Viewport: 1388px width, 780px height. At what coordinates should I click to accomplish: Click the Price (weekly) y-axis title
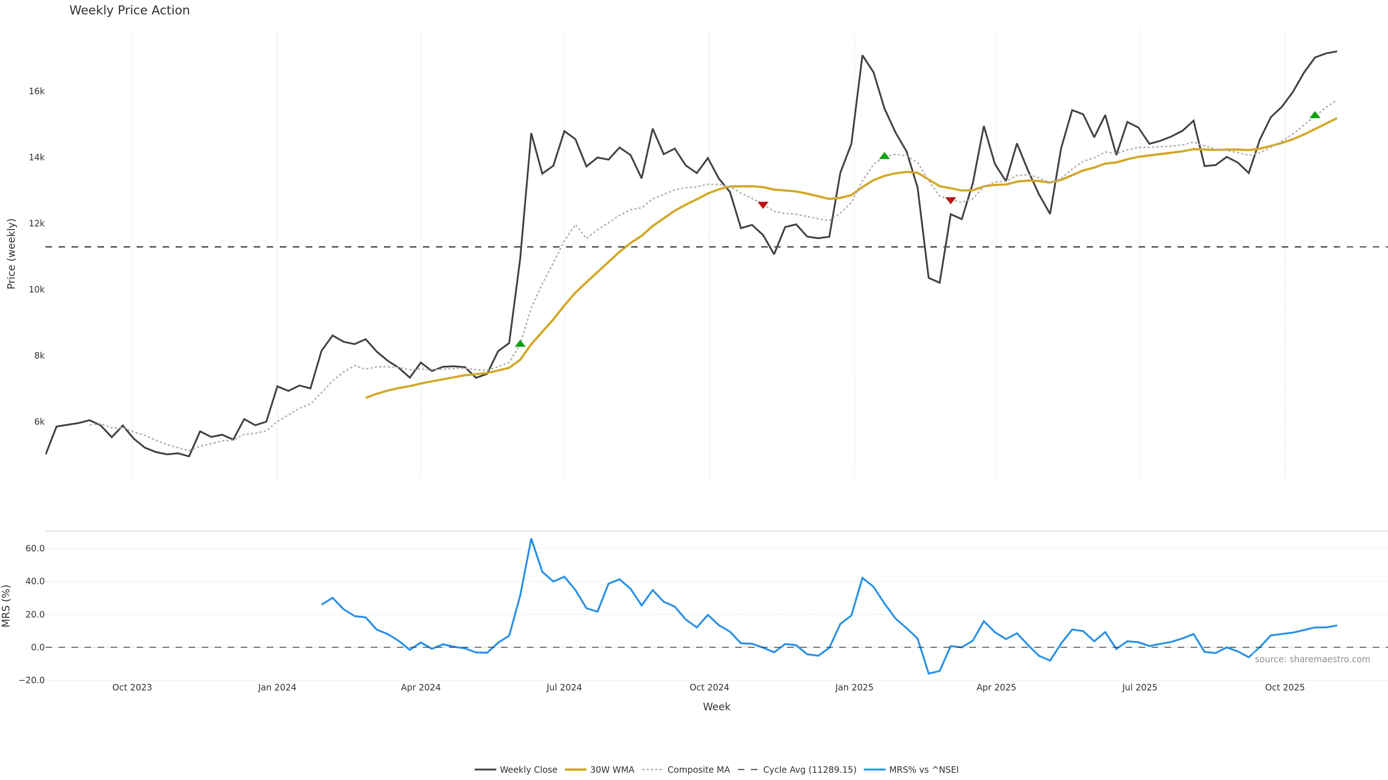coord(11,253)
